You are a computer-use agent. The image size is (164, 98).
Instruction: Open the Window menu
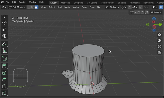(x=33, y=2)
